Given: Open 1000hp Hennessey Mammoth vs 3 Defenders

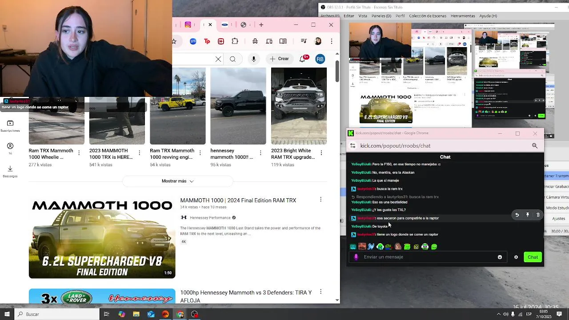Looking at the screenshot, I should click(x=246, y=296).
